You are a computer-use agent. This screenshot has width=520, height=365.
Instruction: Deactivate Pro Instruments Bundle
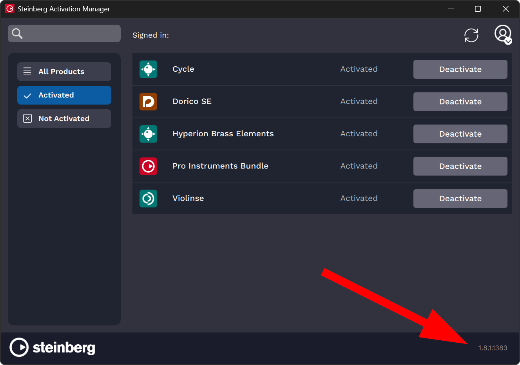click(460, 166)
